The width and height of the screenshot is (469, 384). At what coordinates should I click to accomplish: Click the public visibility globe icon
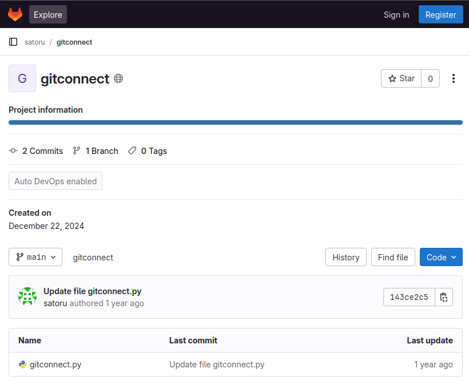118,78
